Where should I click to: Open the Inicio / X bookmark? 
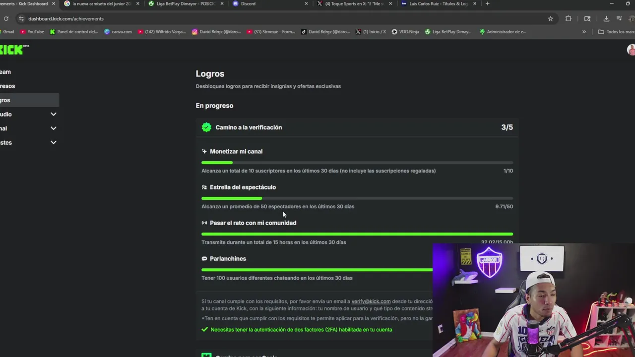pyautogui.click(x=371, y=32)
